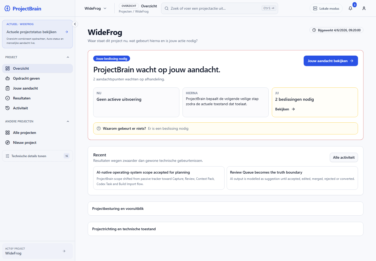Click the 16 count badge in Technische details
Viewport: 376px width, 261px height.
coord(67,156)
